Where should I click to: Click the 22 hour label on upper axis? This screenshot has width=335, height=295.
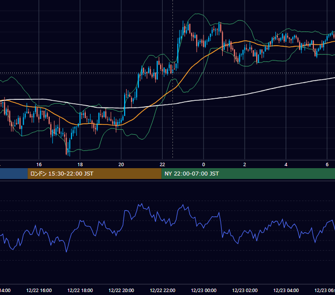pos(163,165)
